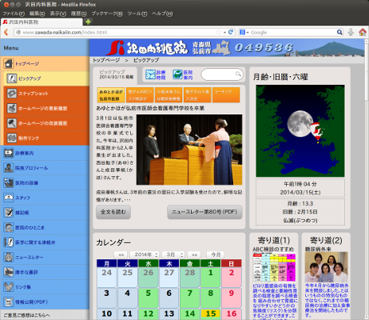Image resolution: width=369 pixels, height=320 pixels.
Task: Click the スタッフ nurse cap icon
Action: [x=9, y=198]
